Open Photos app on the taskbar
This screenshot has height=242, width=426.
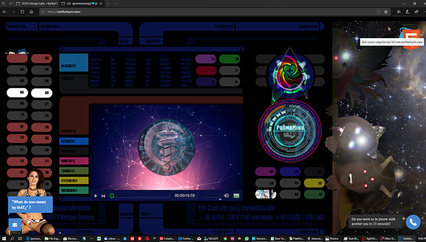click(x=332, y=239)
